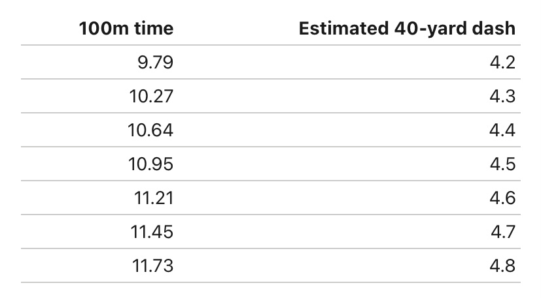Select the 4.5 dash time cell
Screen dimensions: 541x298
point(502,164)
